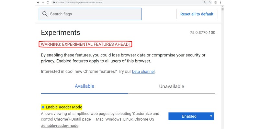The height and width of the screenshot is (129, 259).
Task: Click inside the Search flags field
Action: pos(94,14)
